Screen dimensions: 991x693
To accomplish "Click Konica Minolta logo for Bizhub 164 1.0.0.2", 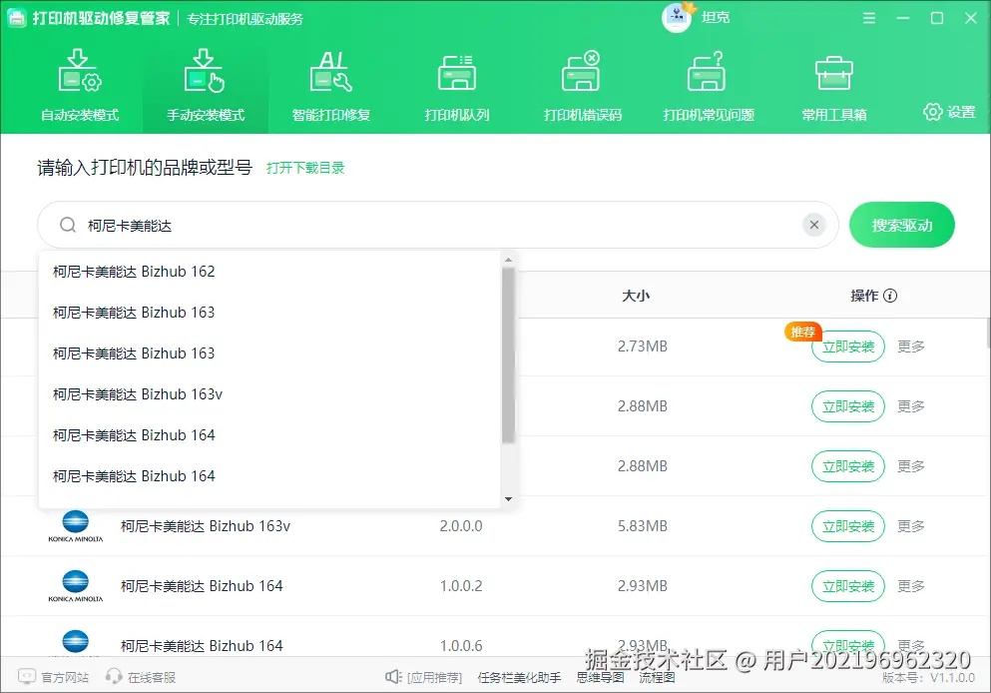I will point(75,585).
